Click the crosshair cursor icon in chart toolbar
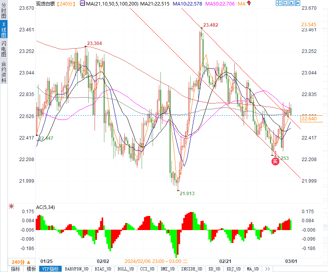Screen dimensions: 328x272 [278, 3]
